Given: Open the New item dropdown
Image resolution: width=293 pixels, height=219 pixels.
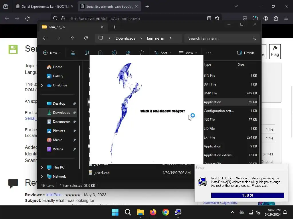Looking at the screenshot, I should point(52,53).
